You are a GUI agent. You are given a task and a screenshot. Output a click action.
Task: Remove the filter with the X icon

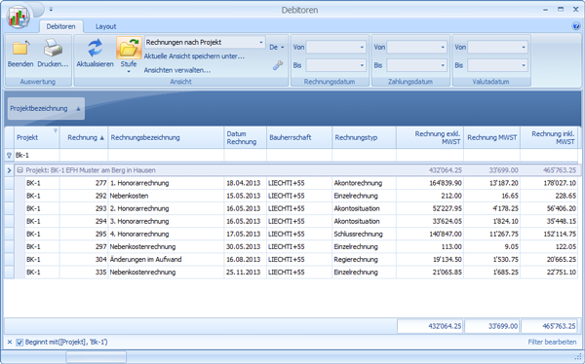pyautogui.click(x=10, y=342)
